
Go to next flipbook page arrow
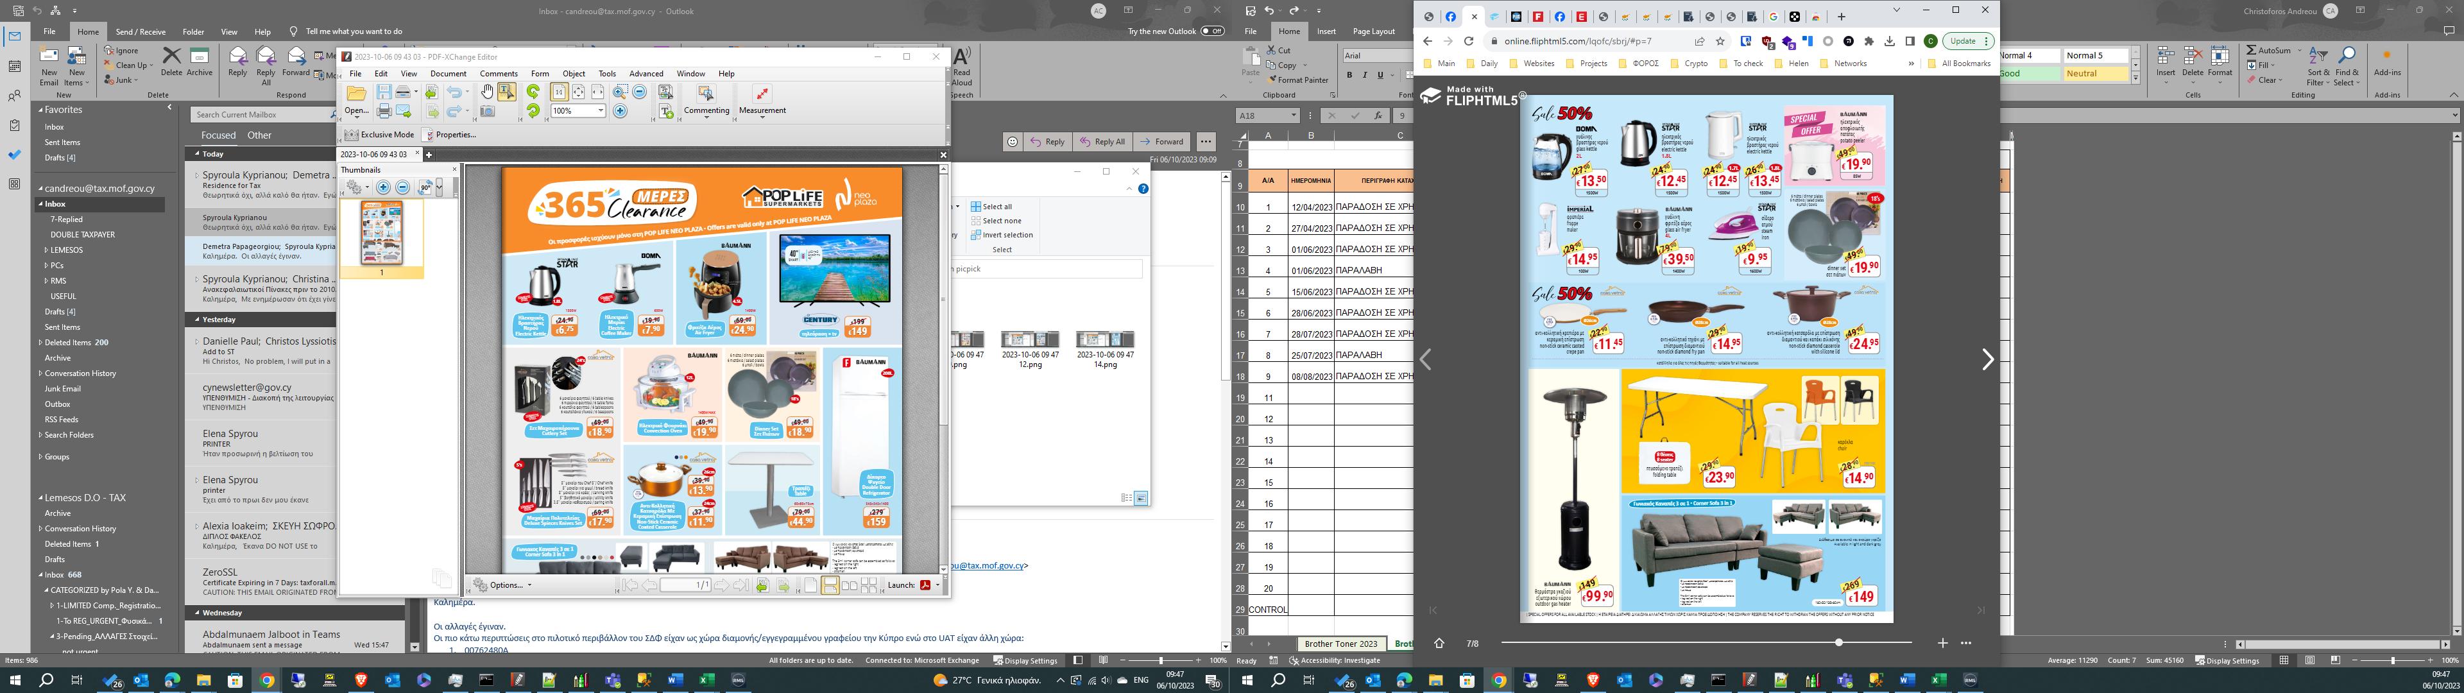click(x=1988, y=360)
